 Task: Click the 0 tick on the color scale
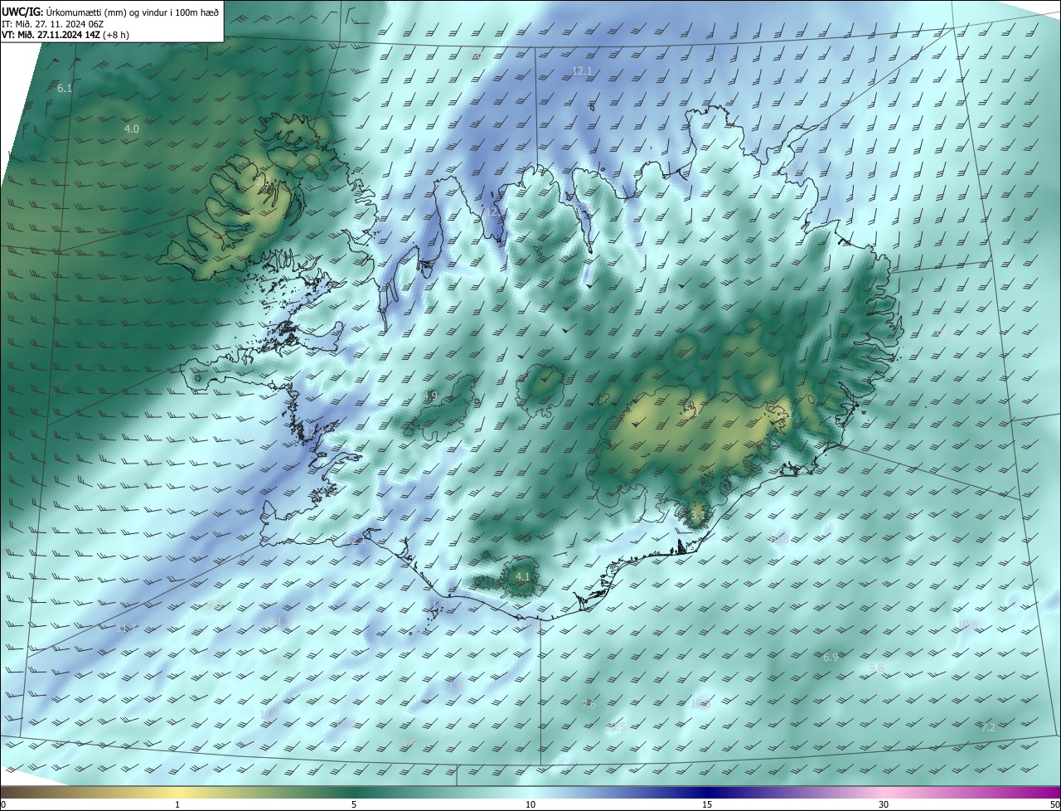click(3, 804)
